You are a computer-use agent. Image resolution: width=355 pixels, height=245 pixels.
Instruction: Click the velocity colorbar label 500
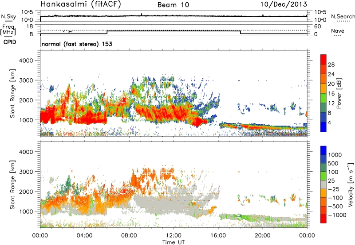pos(333,164)
